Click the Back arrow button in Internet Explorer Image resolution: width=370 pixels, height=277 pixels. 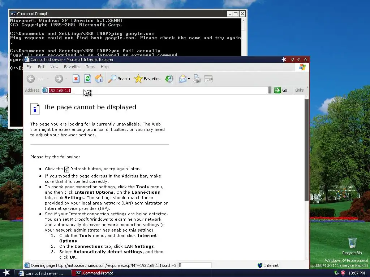click(x=31, y=79)
